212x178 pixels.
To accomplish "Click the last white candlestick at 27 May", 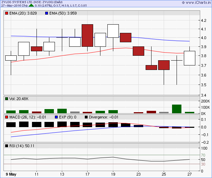I will 189,58.
